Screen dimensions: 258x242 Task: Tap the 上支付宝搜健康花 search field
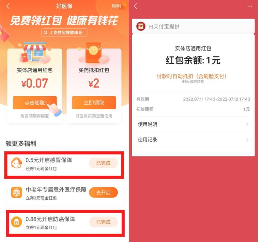(x=64, y=32)
